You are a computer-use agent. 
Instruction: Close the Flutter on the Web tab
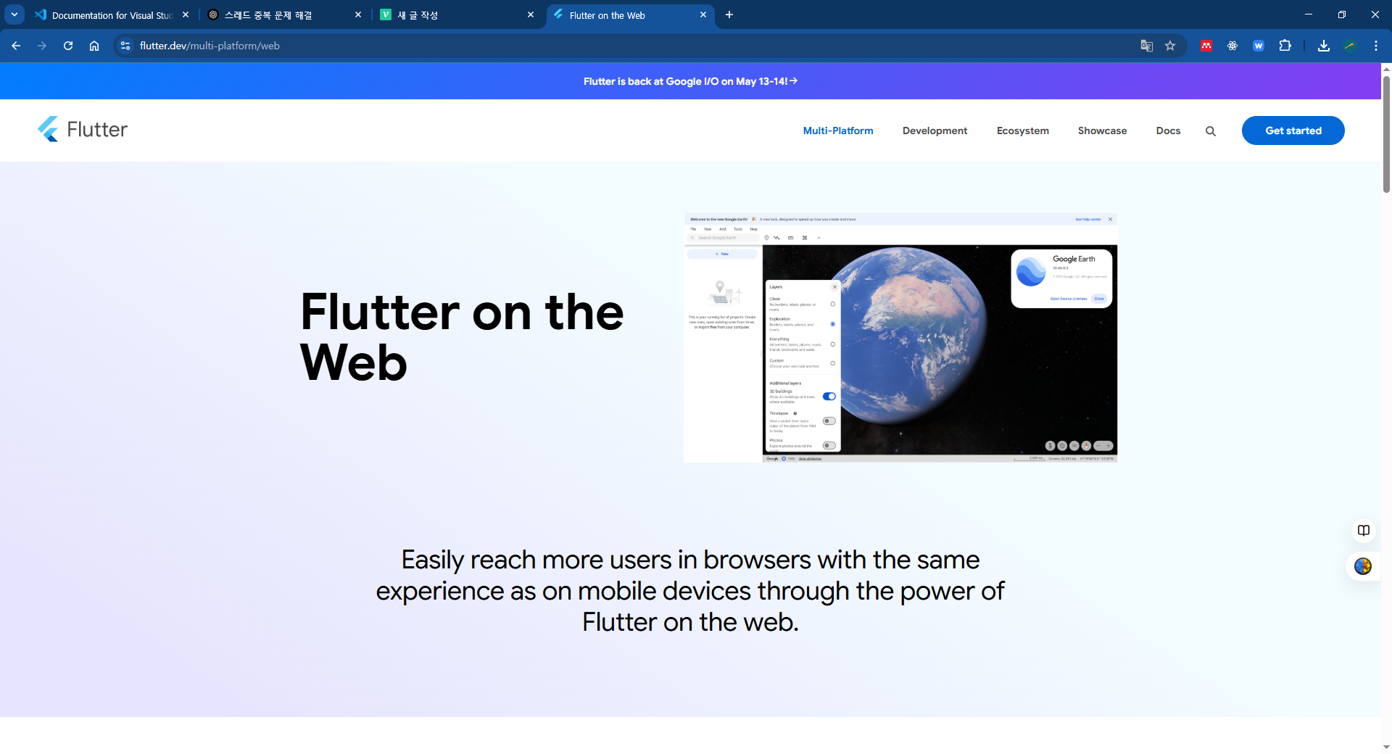click(x=703, y=14)
